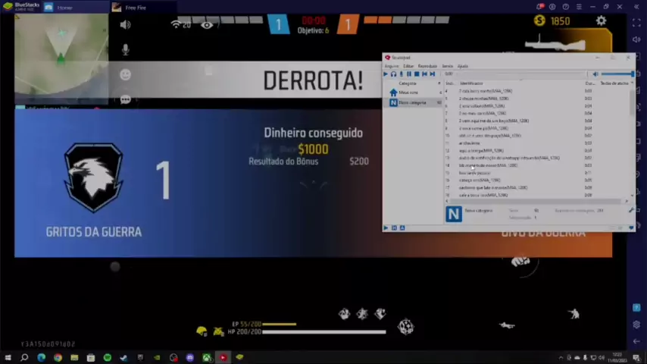Click the in-game spectator eye icon
647x364 pixels.
pos(207,25)
